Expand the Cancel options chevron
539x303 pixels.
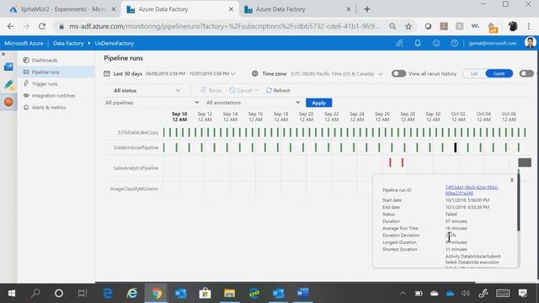click(256, 90)
